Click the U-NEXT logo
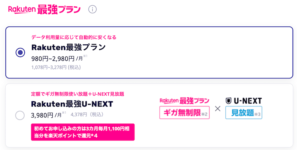Viewport: 297px width, 150px height. [244, 101]
